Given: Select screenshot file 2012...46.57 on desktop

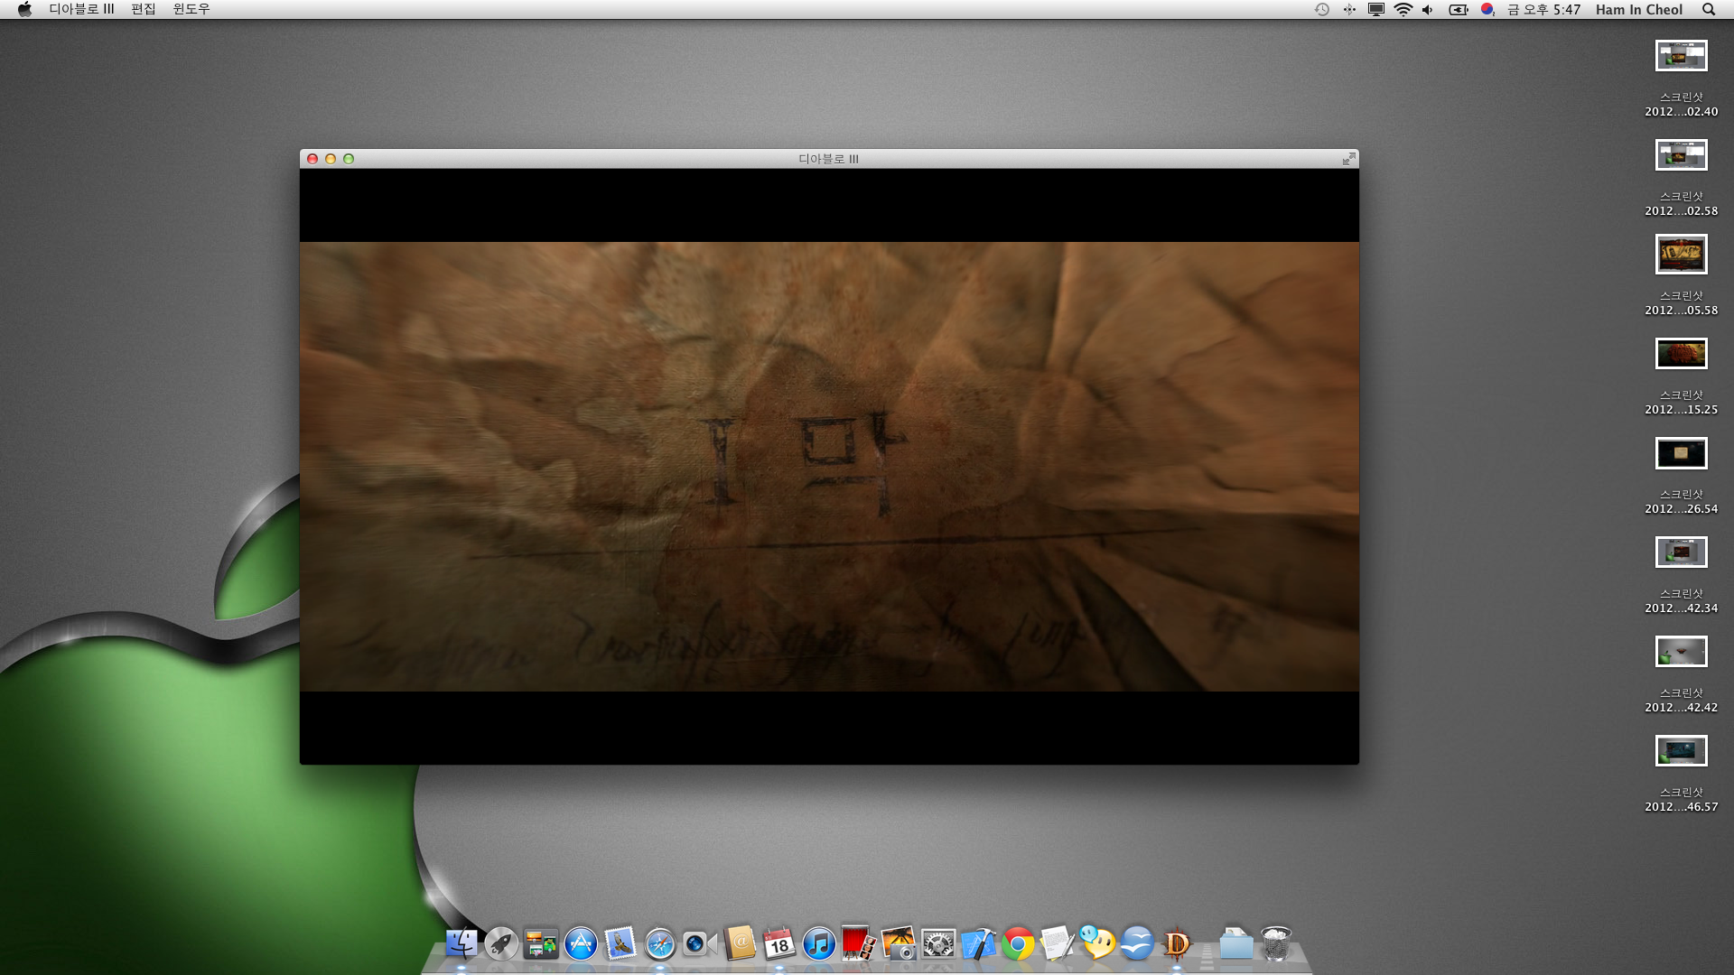Looking at the screenshot, I should [x=1681, y=774].
